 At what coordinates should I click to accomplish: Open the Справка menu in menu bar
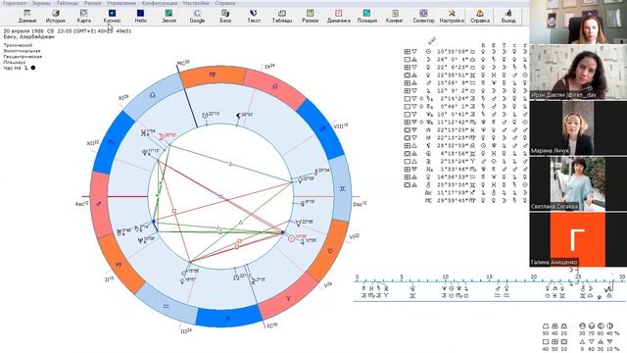pos(224,3)
